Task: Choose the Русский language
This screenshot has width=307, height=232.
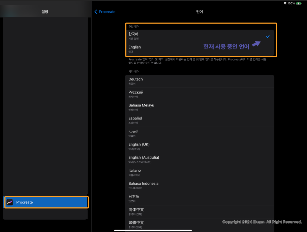Action: 199,94
